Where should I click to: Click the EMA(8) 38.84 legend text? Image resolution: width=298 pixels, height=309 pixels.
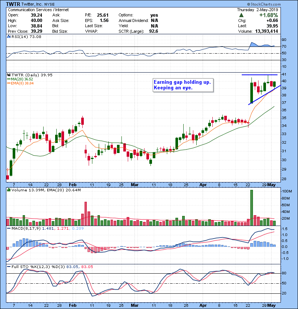click(22, 83)
